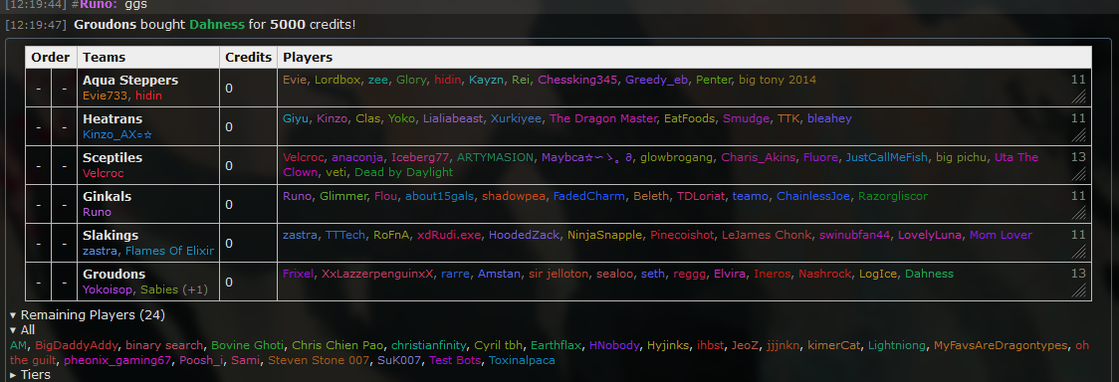
Task: Click resize handle of Heatrans players box
Action: pyautogui.click(x=1079, y=134)
